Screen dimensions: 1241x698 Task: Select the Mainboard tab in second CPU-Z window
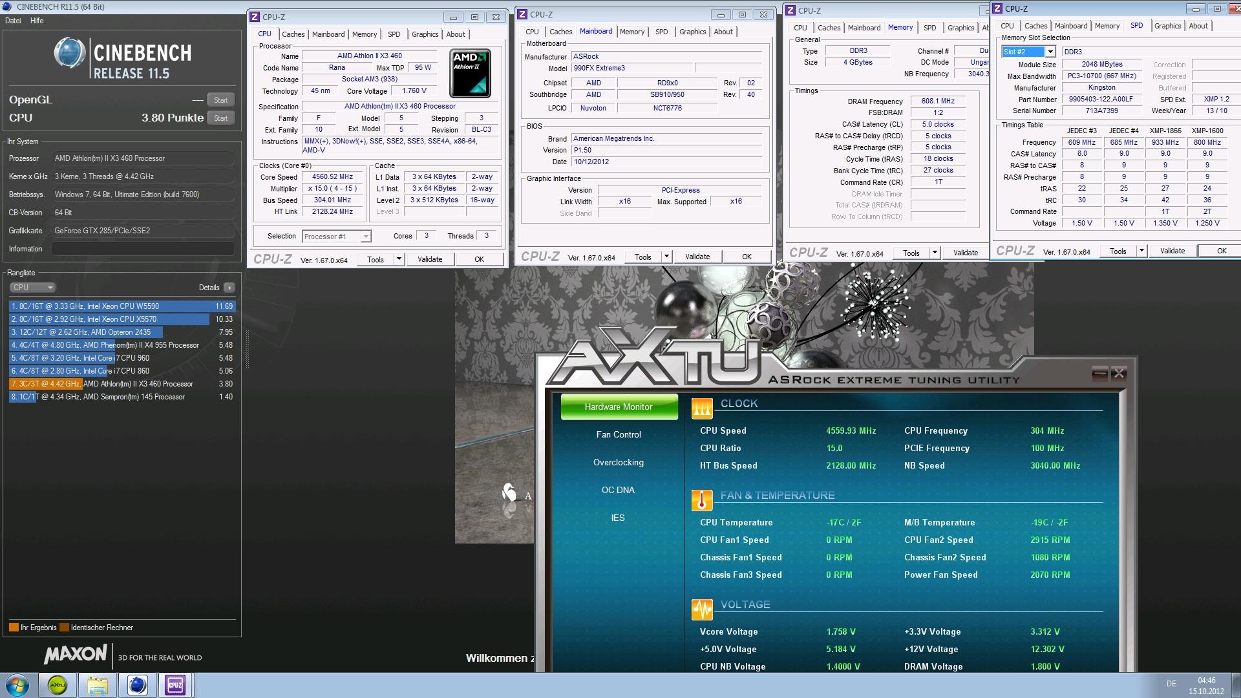point(596,31)
